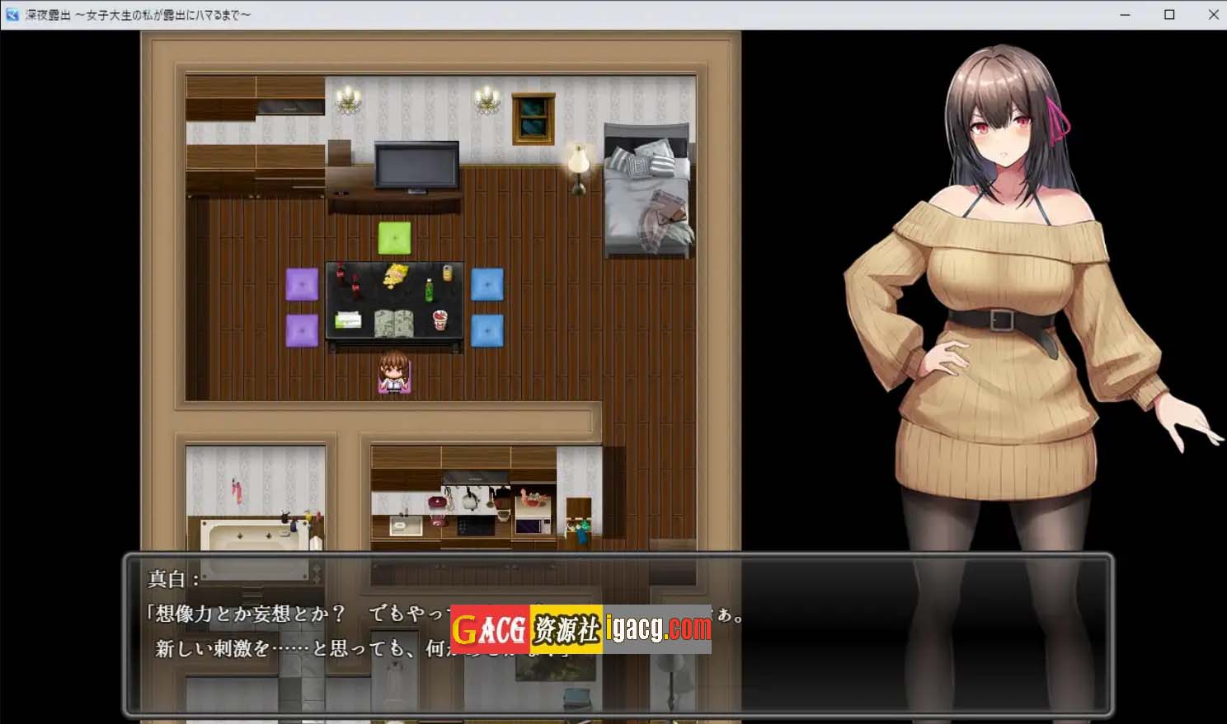Click the cup noodle on the table

pos(440,320)
